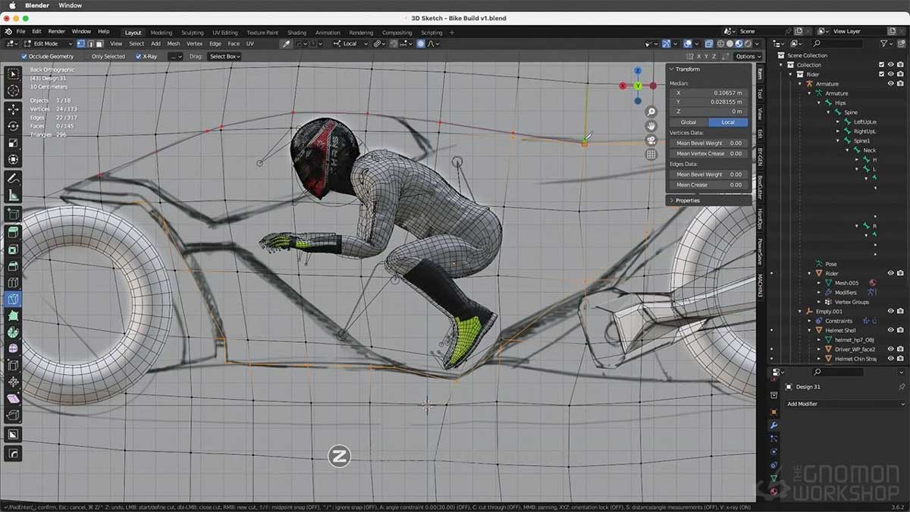Select the Cursor tool in the left toolbar
The image size is (910, 512).
click(11, 90)
